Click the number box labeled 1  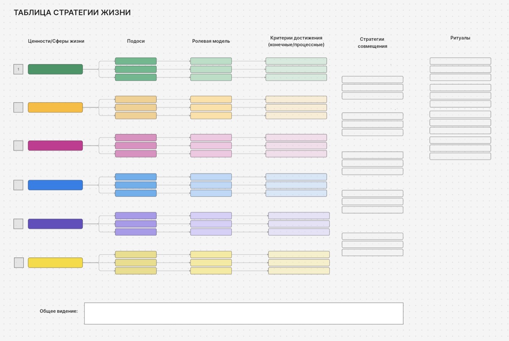pyautogui.click(x=18, y=69)
